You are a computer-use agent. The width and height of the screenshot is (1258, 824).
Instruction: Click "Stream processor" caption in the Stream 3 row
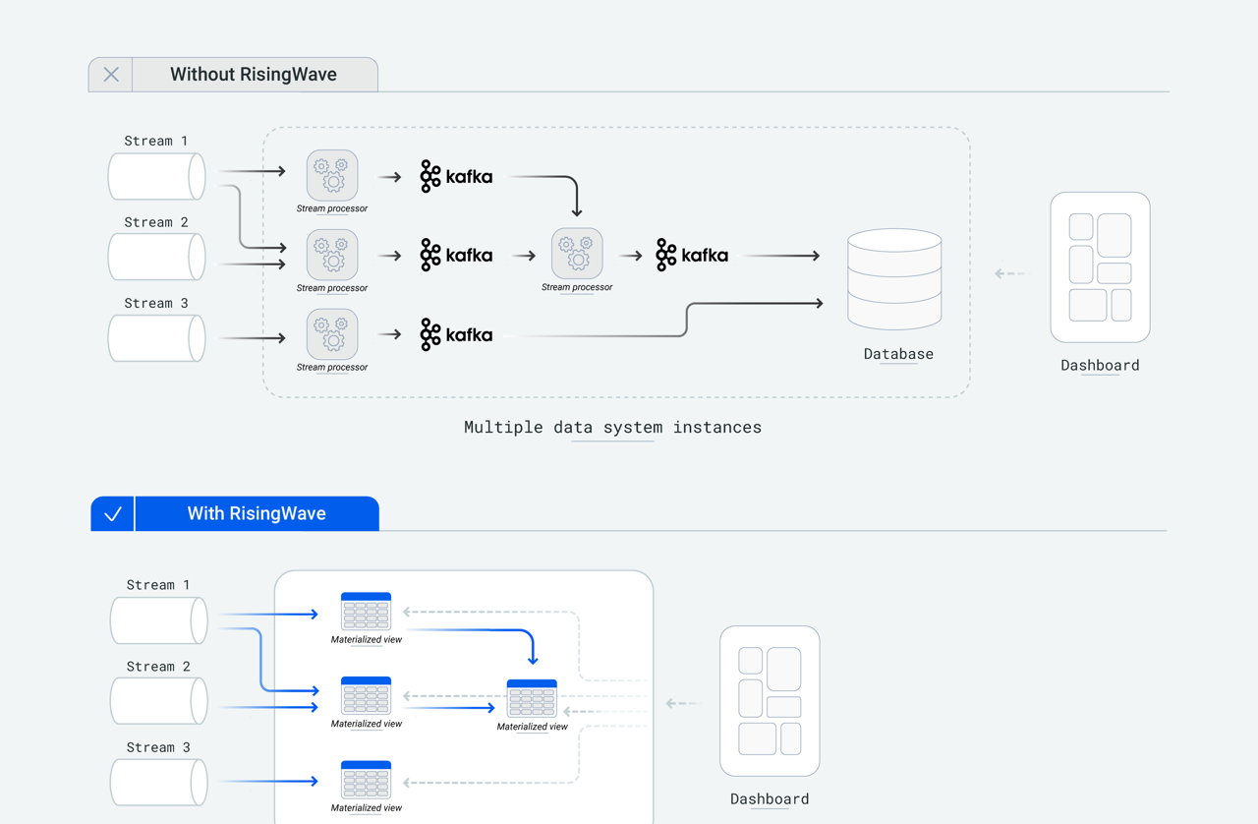332,367
